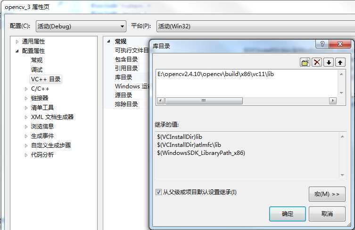This screenshot has width=355, height=230.
Task: Click horizontal scrollbar thumb under directory path
Action: click(x=204, y=101)
